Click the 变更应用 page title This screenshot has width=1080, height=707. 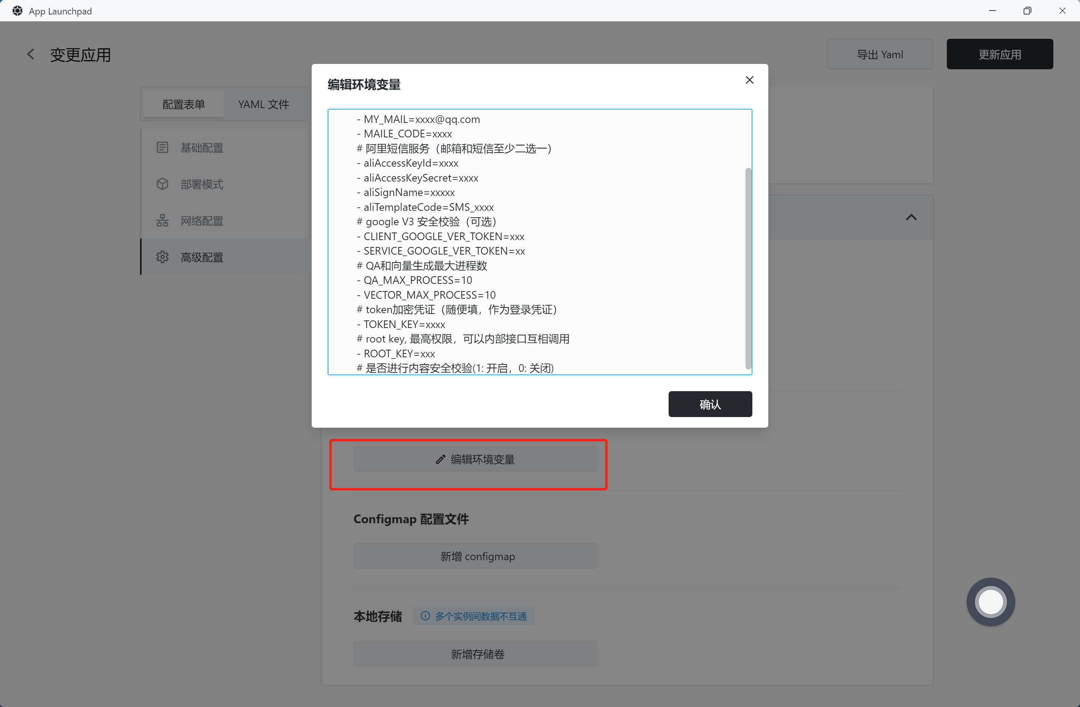pyautogui.click(x=80, y=55)
